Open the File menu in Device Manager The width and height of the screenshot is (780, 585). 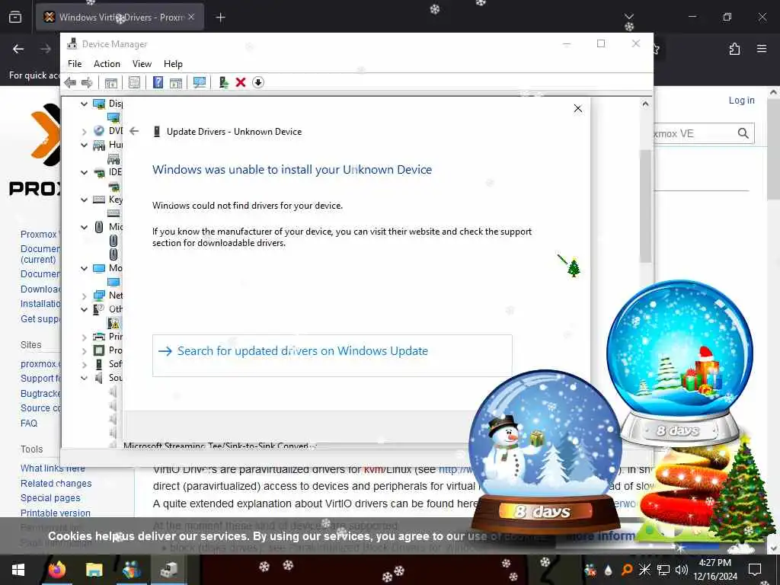tap(75, 64)
